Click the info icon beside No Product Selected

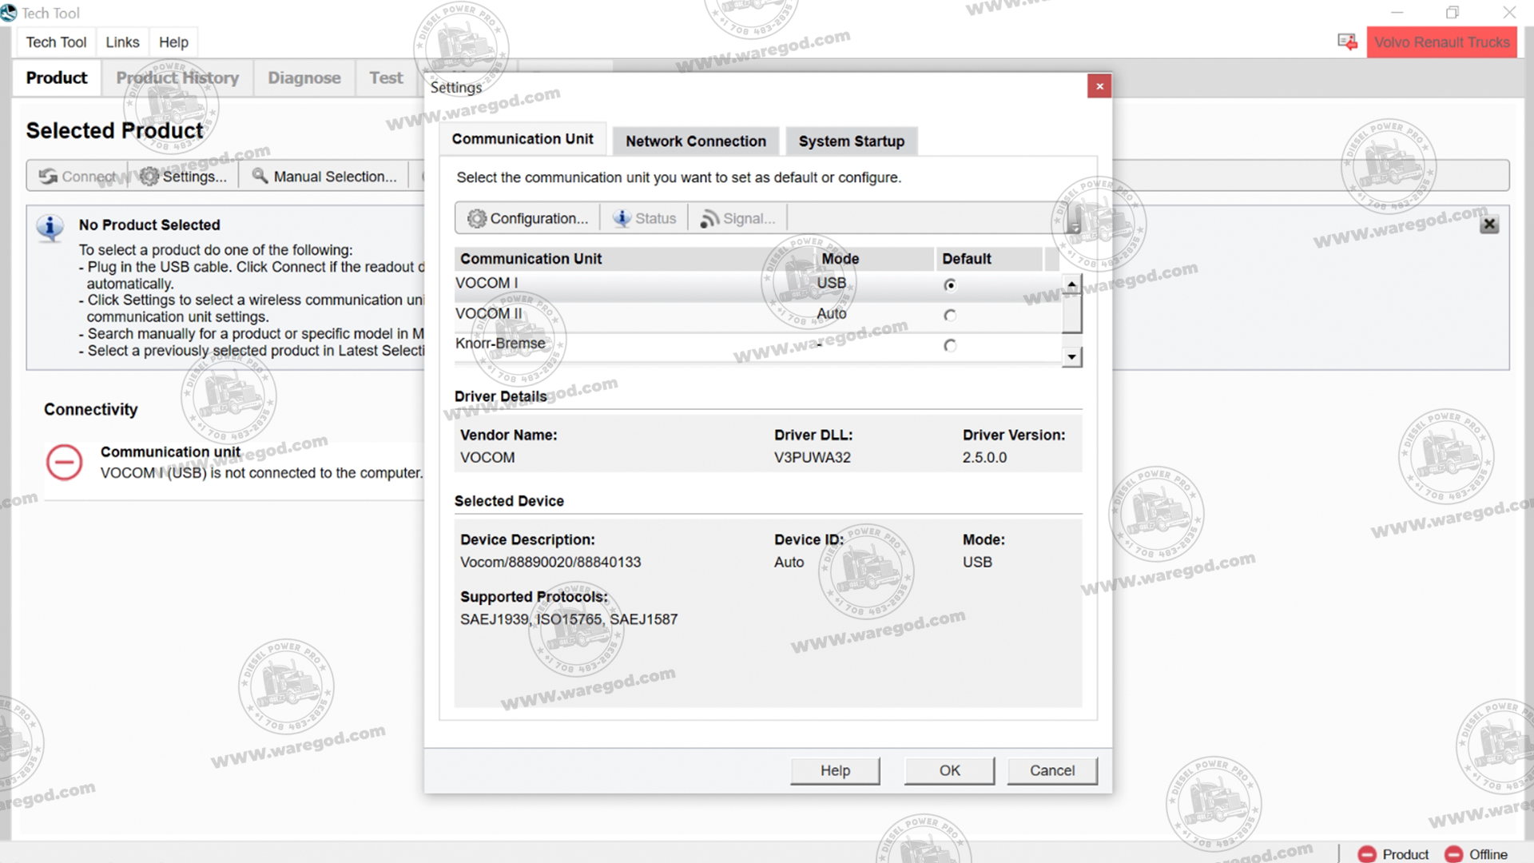[x=50, y=228]
